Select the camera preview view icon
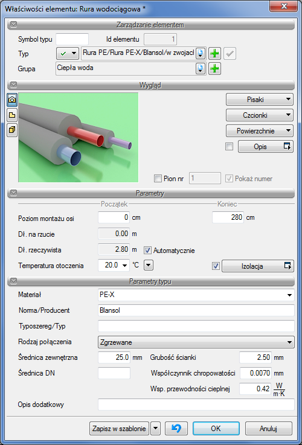This screenshot has height=445, width=302. (12, 100)
